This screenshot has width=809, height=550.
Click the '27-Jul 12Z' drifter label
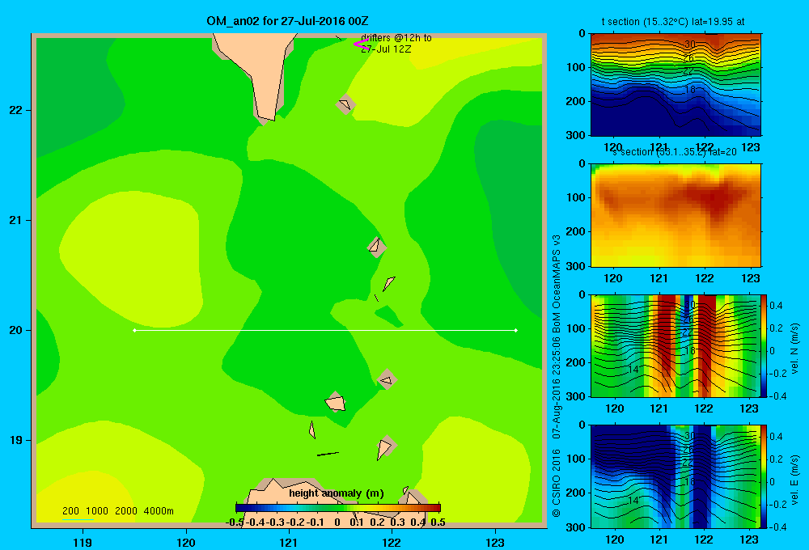386,49
